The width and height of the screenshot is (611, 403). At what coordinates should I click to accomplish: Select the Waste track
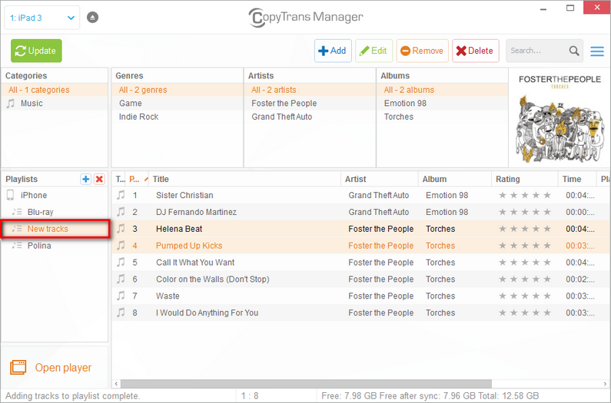[x=360, y=296]
